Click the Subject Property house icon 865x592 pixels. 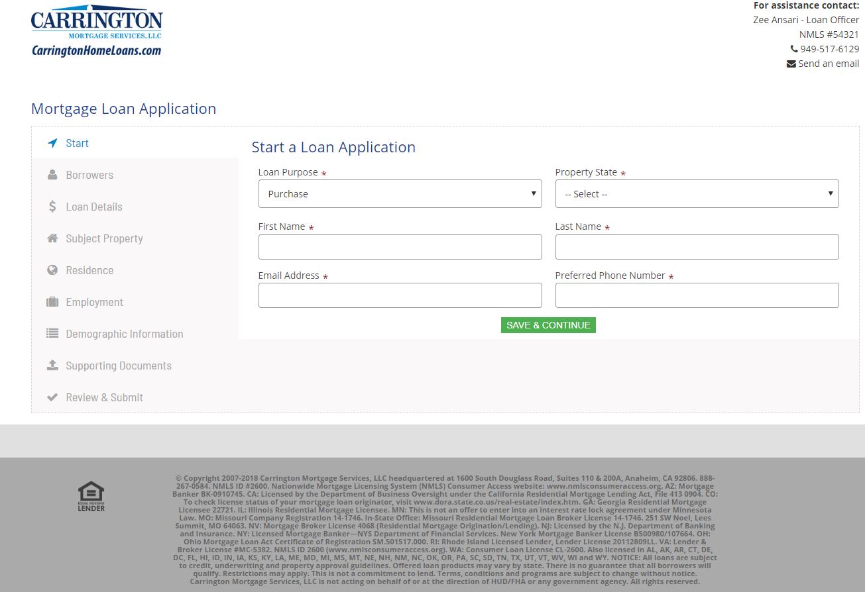tap(52, 238)
